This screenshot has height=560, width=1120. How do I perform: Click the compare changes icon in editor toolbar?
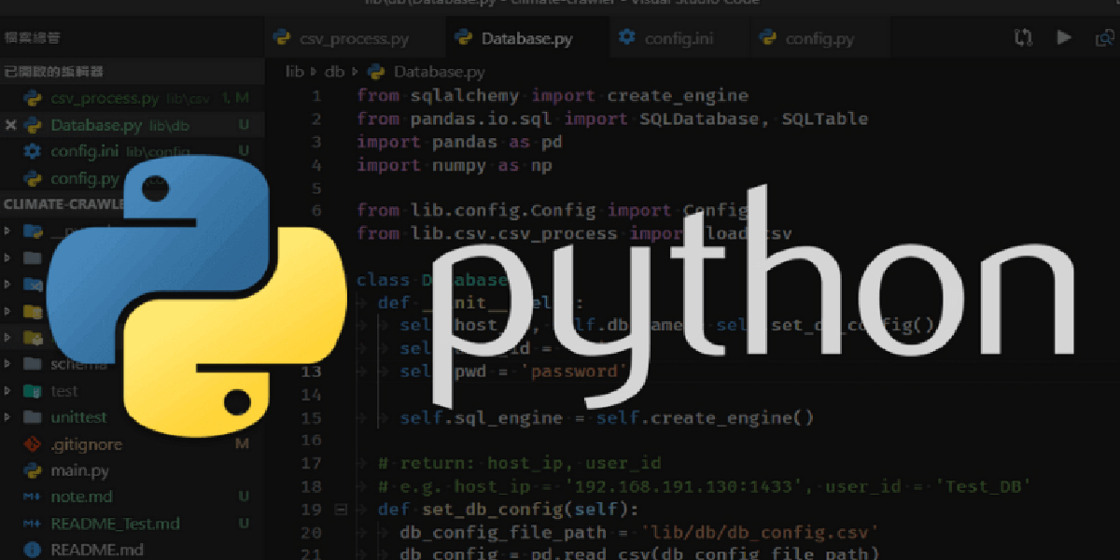pyautogui.click(x=1024, y=37)
